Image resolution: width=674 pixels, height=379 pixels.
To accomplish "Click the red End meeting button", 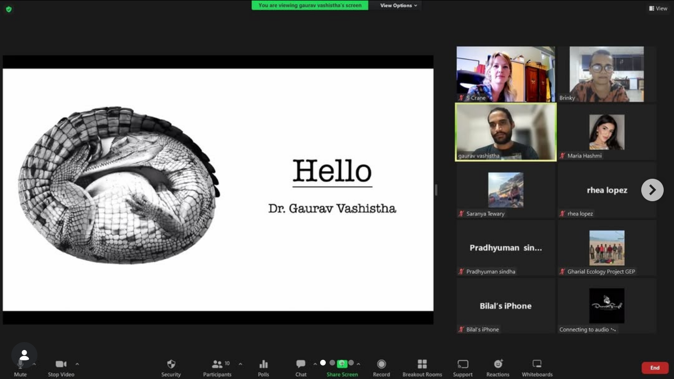I will pos(655,368).
